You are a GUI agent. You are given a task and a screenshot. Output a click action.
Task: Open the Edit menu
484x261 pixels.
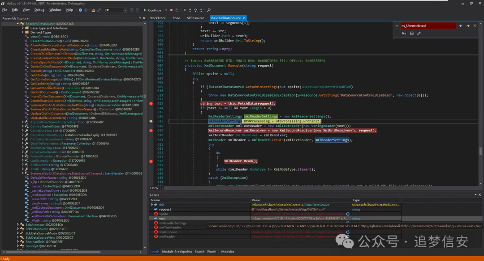15,10
